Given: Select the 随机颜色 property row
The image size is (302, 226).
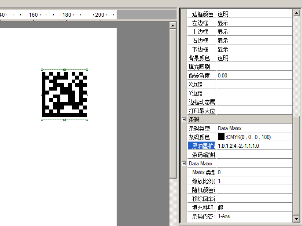Looking at the screenshot, I should 240,190.
